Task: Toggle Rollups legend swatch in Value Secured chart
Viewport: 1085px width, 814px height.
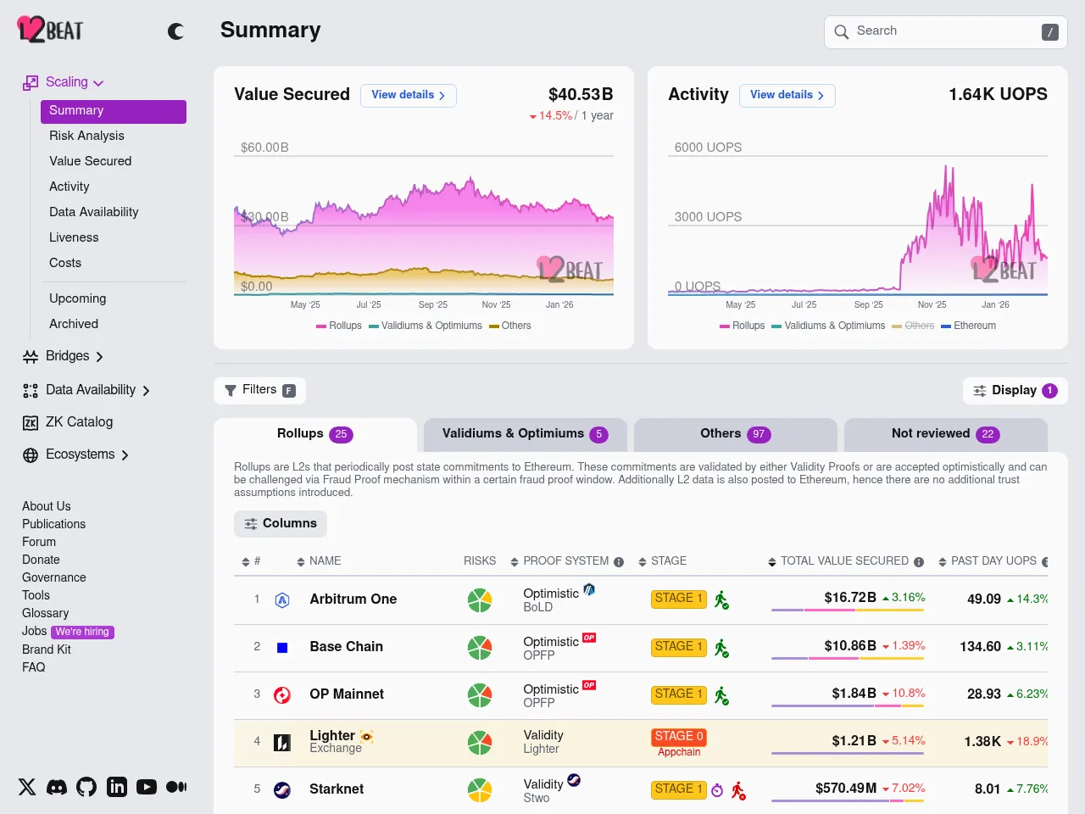Action: point(322,326)
